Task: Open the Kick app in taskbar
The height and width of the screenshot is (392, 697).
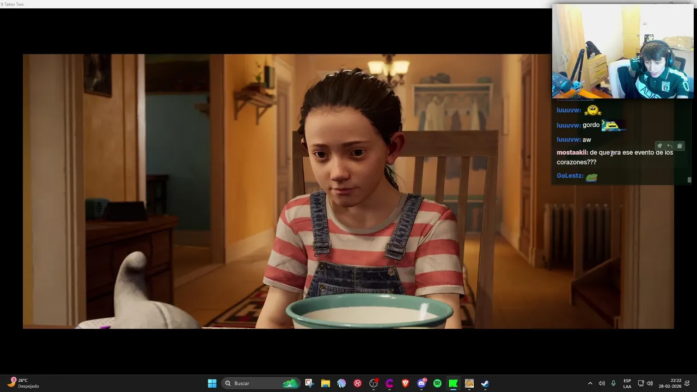Action: [453, 383]
